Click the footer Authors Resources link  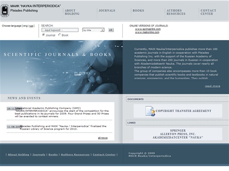tap(75, 155)
